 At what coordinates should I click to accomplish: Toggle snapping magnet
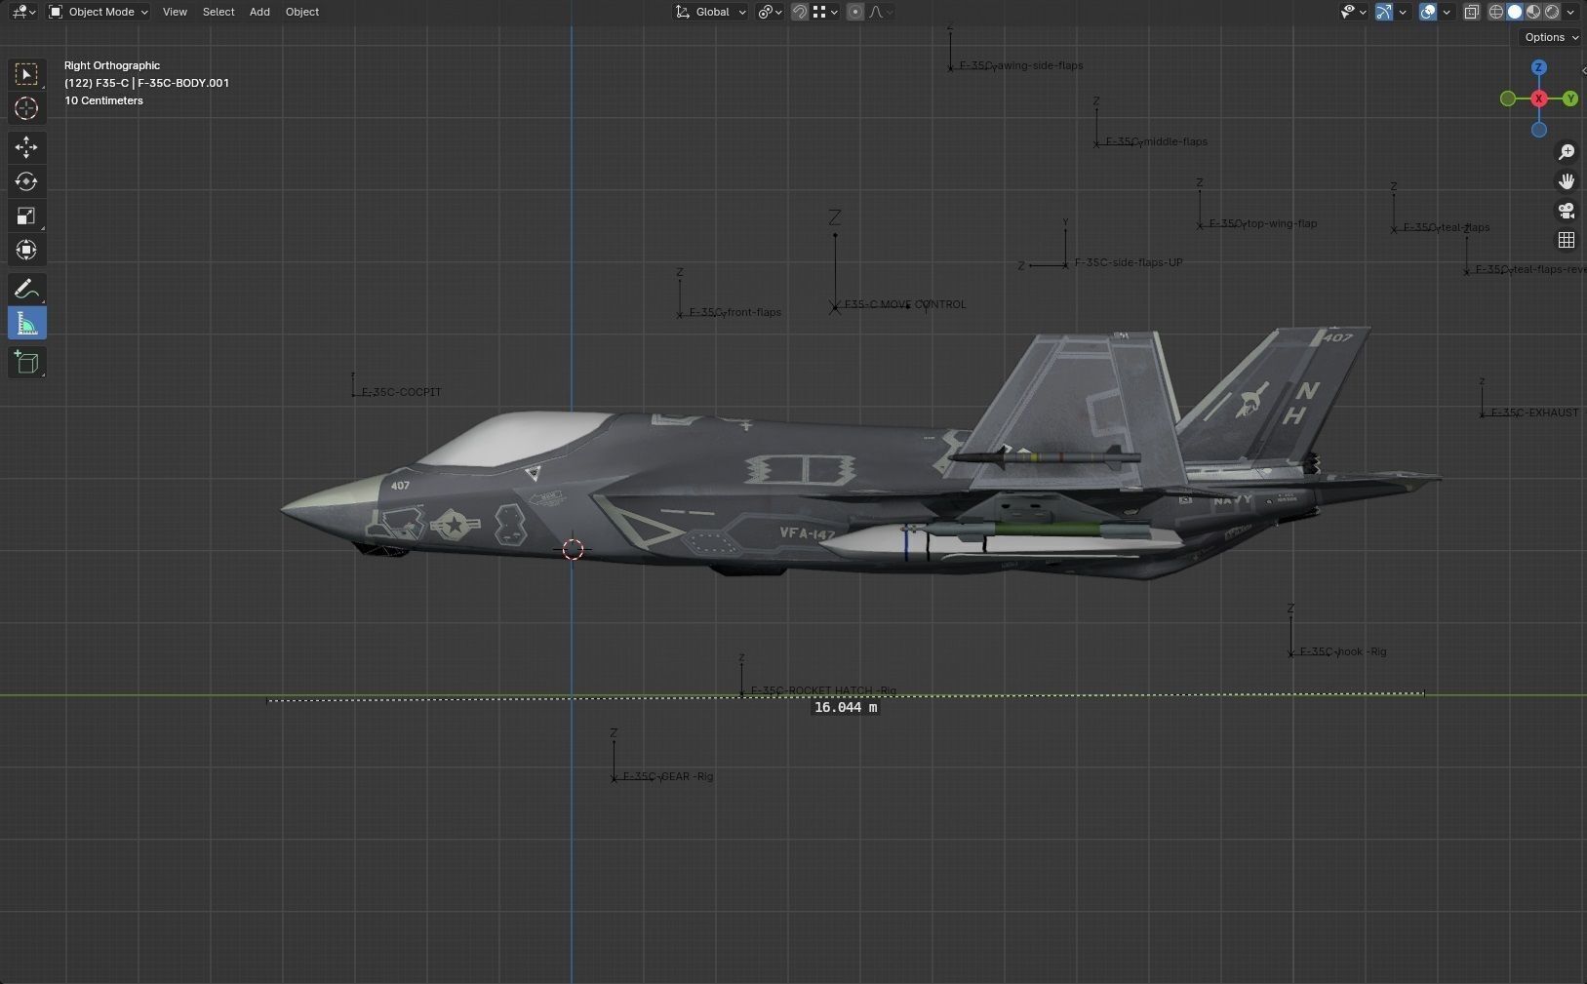800,12
